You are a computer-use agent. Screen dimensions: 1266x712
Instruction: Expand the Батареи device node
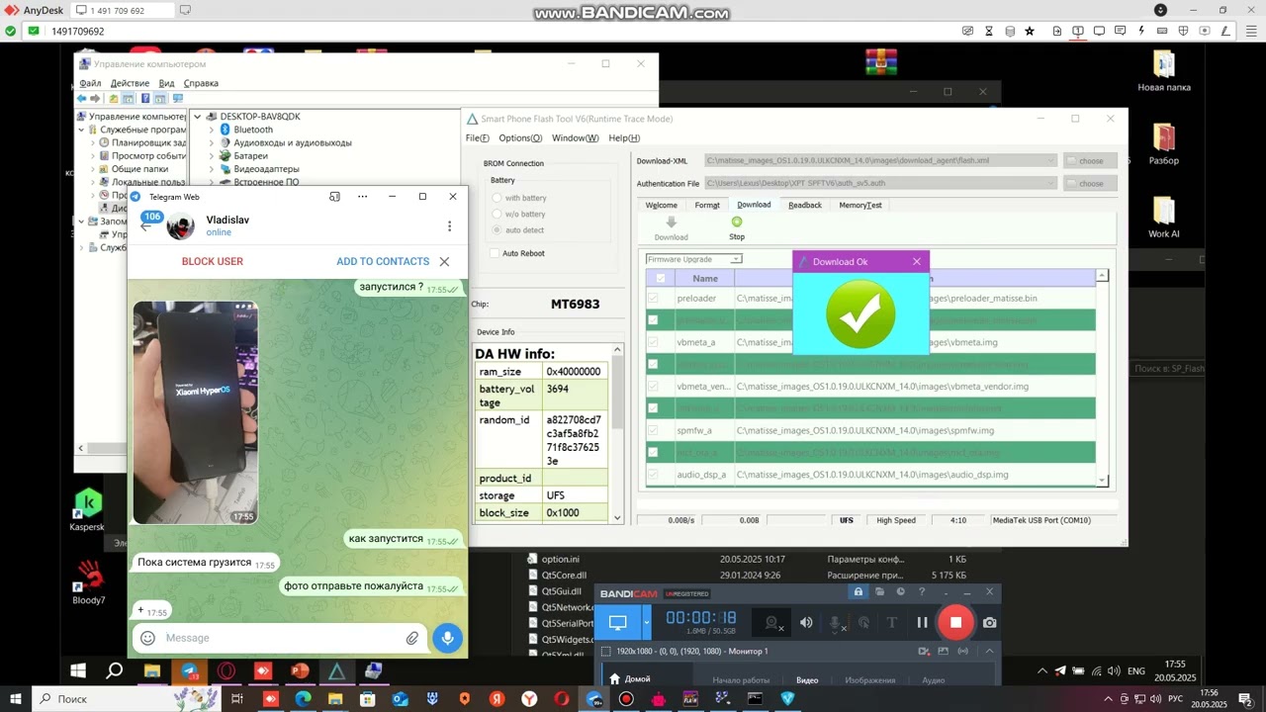click(211, 155)
